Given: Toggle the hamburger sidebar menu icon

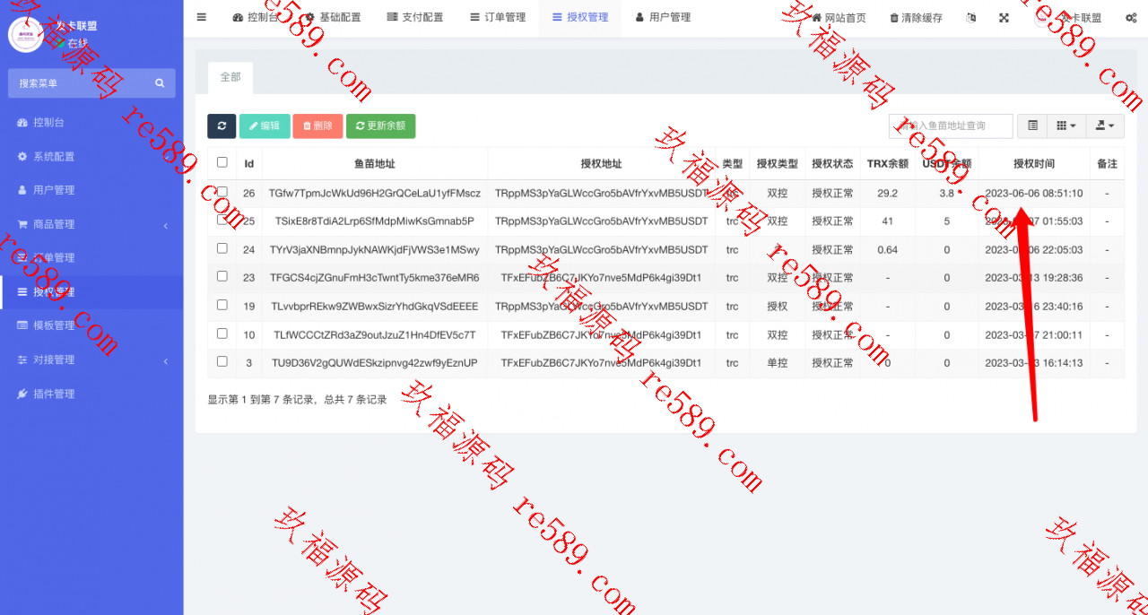Looking at the screenshot, I should click(x=201, y=17).
